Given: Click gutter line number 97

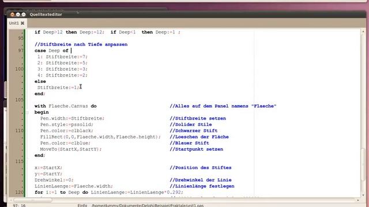Looking at the screenshot, I should (x=21, y=51).
